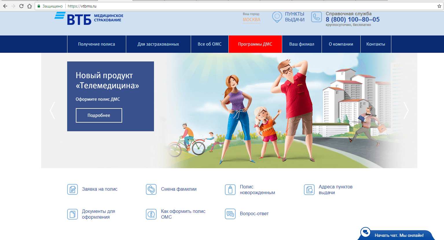Click the Смена фамилии refresh icon
444x240 pixels.
[151, 190]
